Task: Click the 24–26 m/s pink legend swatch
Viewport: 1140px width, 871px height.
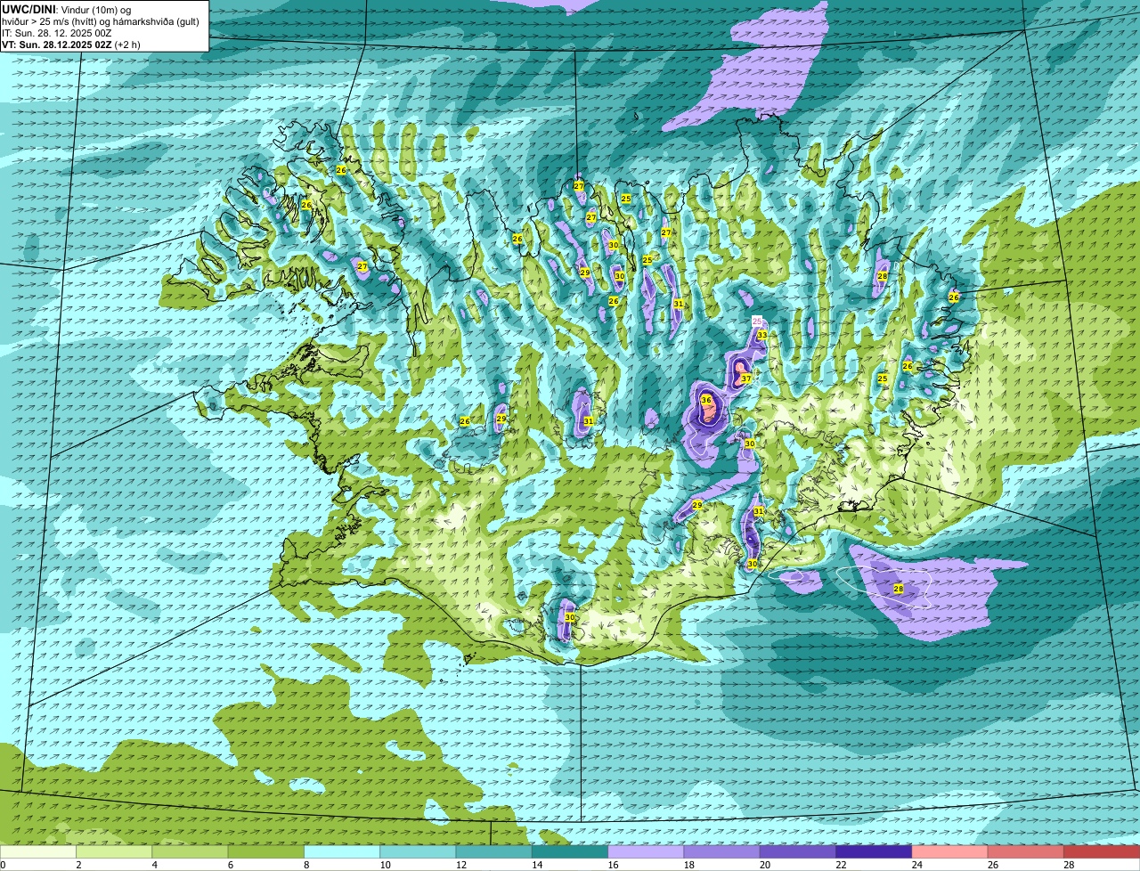Action: [949, 852]
